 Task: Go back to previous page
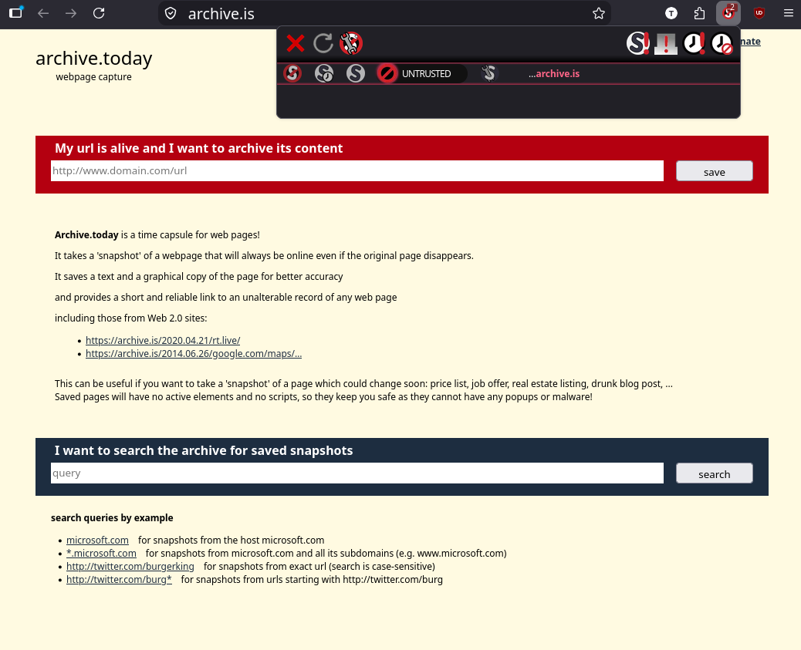(43, 13)
